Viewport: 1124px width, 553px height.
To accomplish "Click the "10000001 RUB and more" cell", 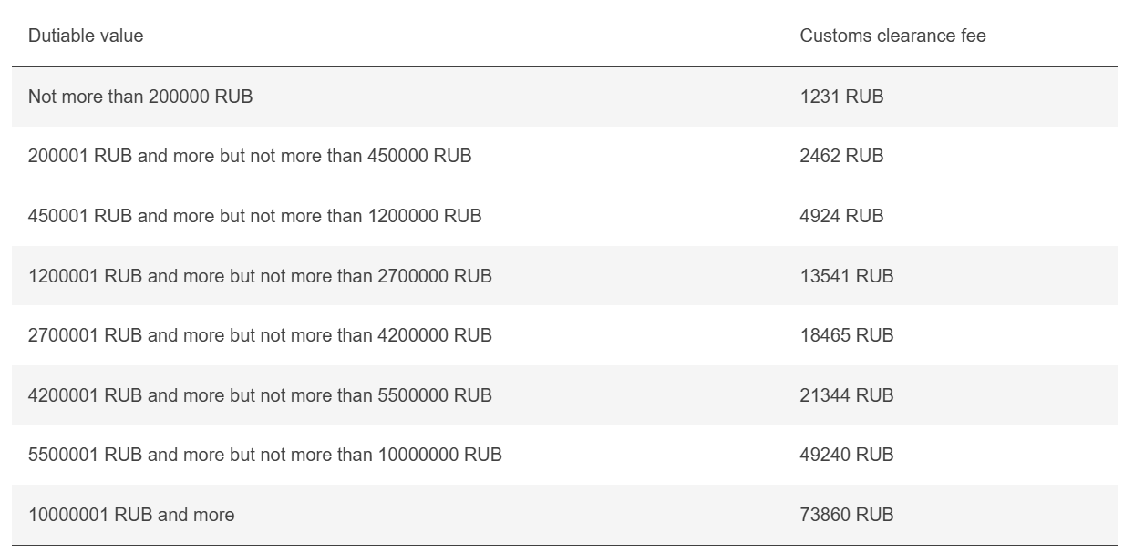I will pos(131,515).
